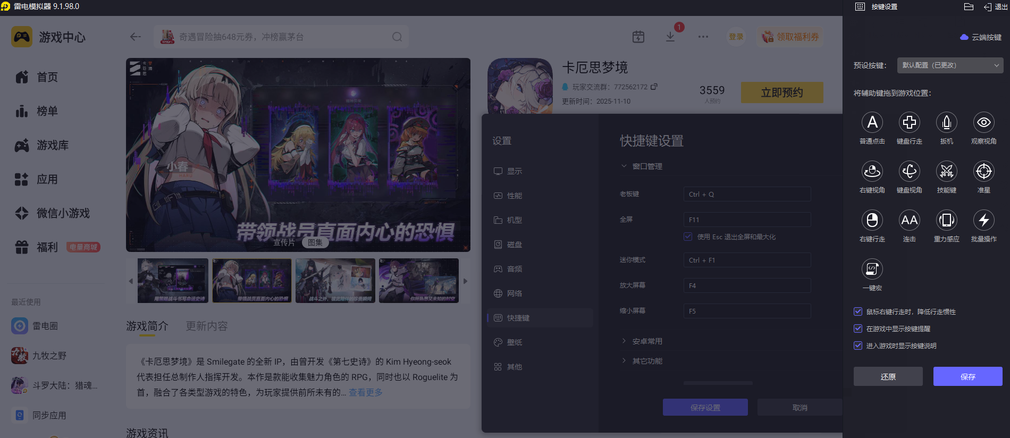Switch to the 更新内容 tab
Image resolution: width=1010 pixels, height=438 pixels.
(x=207, y=326)
